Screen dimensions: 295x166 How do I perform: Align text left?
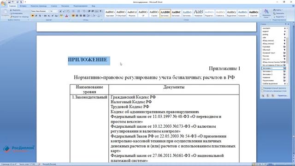73,16
